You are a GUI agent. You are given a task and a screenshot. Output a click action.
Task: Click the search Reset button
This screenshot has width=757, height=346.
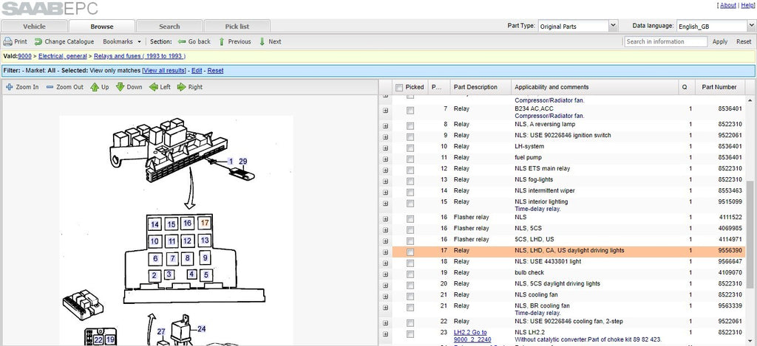pyautogui.click(x=744, y=42)
